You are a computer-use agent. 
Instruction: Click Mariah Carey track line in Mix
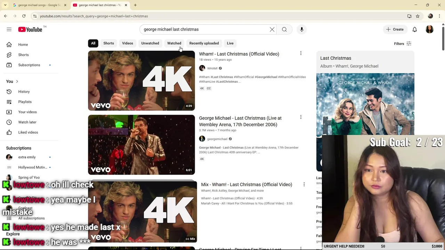(246, 203)
